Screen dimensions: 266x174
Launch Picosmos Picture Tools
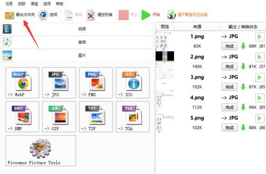pyautogui.click(x=40, y=151)
